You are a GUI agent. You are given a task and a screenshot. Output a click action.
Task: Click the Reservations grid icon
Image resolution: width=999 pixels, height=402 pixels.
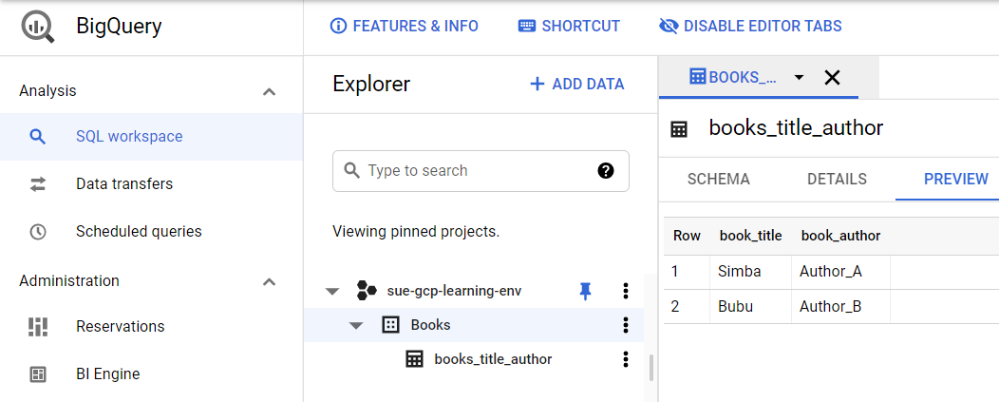click(x=38, y=326)
